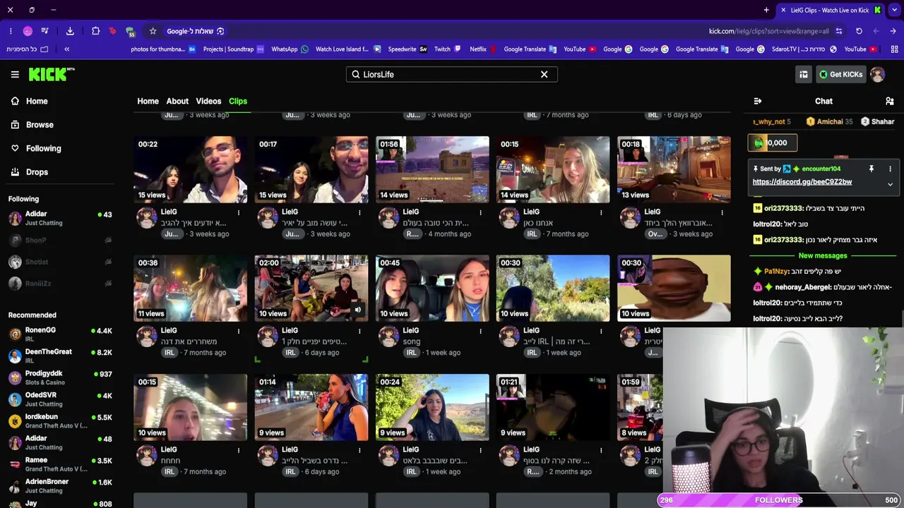Open Netflix bookmark in bookmarks bar

[483, 49]
